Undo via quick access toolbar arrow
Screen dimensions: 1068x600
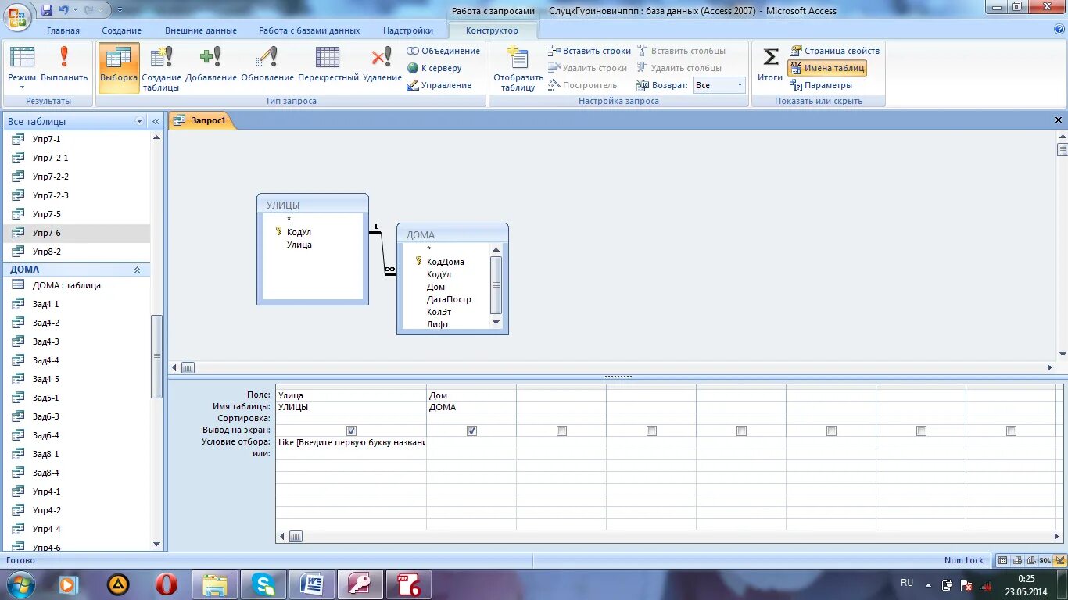pyautogui.click(x=63, y=10)
